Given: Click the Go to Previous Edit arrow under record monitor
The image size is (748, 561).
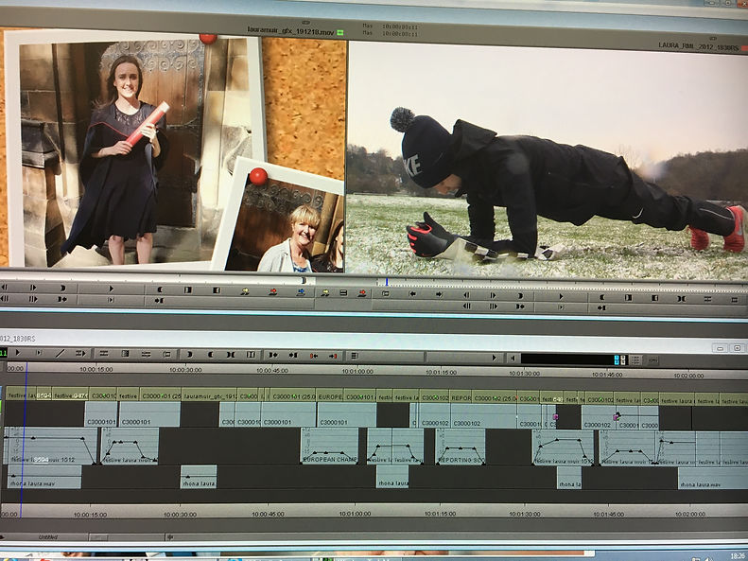Looking at the screenshot, I should (x=412, y=294).
